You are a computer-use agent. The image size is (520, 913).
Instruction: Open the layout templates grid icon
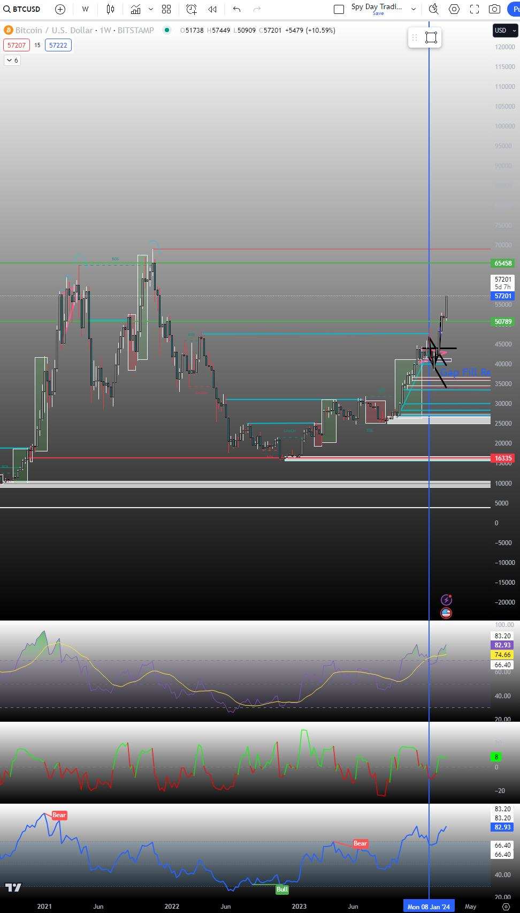point(166,9)
